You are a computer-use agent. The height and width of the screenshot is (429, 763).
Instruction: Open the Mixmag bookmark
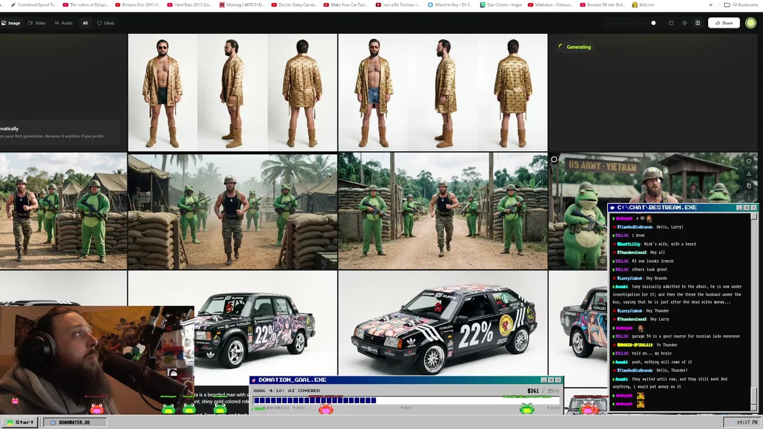click(x=242, y=5)
